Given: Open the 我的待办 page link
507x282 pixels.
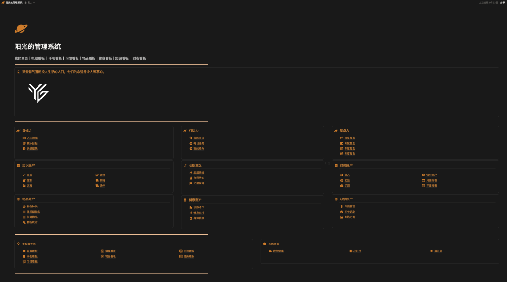Looking at the screenshot, I should click(199, 149).
